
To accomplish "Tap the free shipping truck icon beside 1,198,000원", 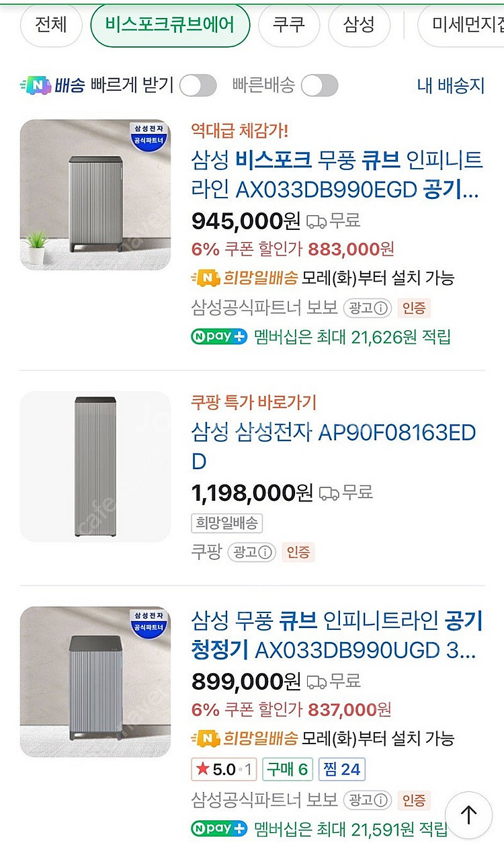I will pyautogui.click(x=329, y=493).
